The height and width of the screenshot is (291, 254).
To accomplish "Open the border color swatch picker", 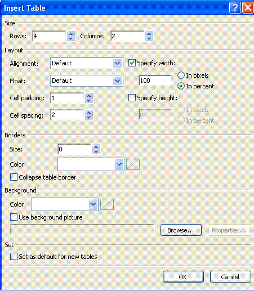I will coord(133,164).
